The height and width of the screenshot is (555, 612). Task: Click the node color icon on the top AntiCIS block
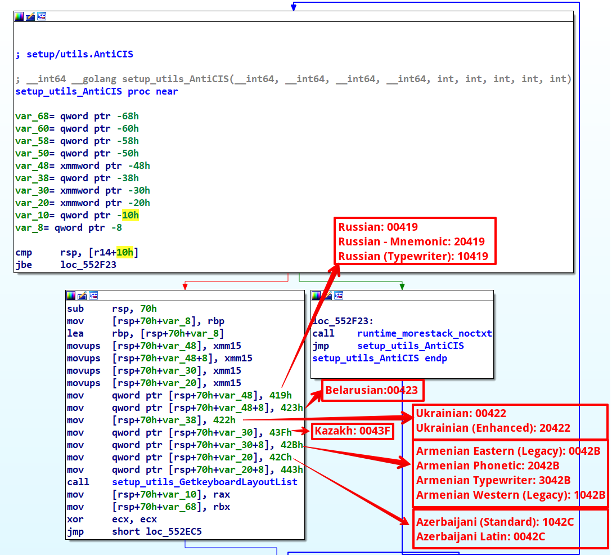coord(19,16)
